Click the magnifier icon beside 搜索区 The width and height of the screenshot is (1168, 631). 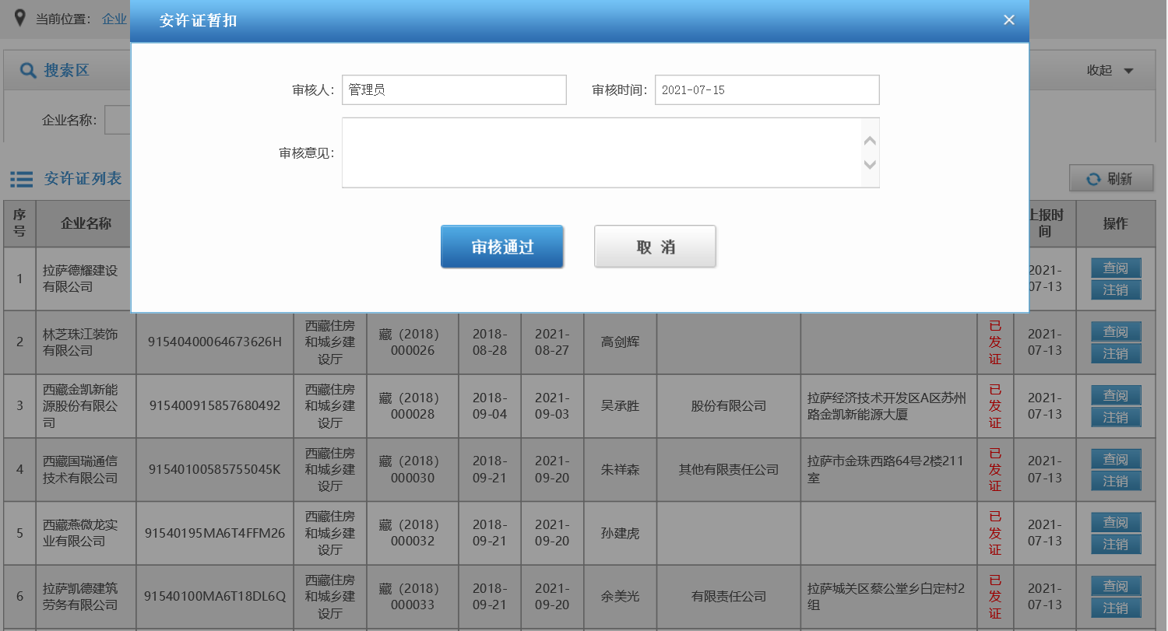[28, 71]
